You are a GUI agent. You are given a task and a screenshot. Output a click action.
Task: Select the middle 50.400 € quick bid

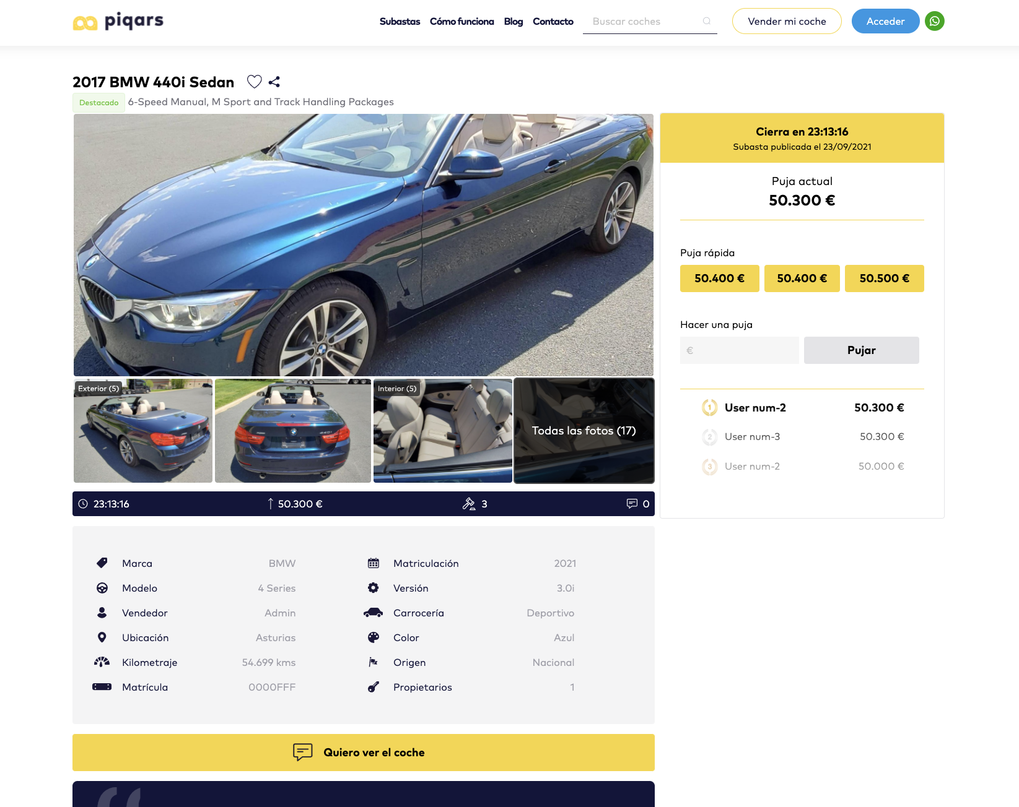(x=802, y=278)
